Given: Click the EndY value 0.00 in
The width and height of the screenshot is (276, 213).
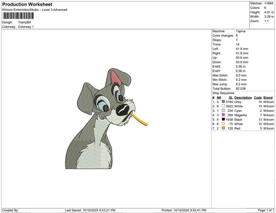Looking at the screenshot, I should coord(241,71).
